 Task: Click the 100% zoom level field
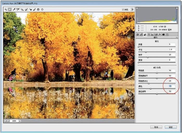[14, 121]
